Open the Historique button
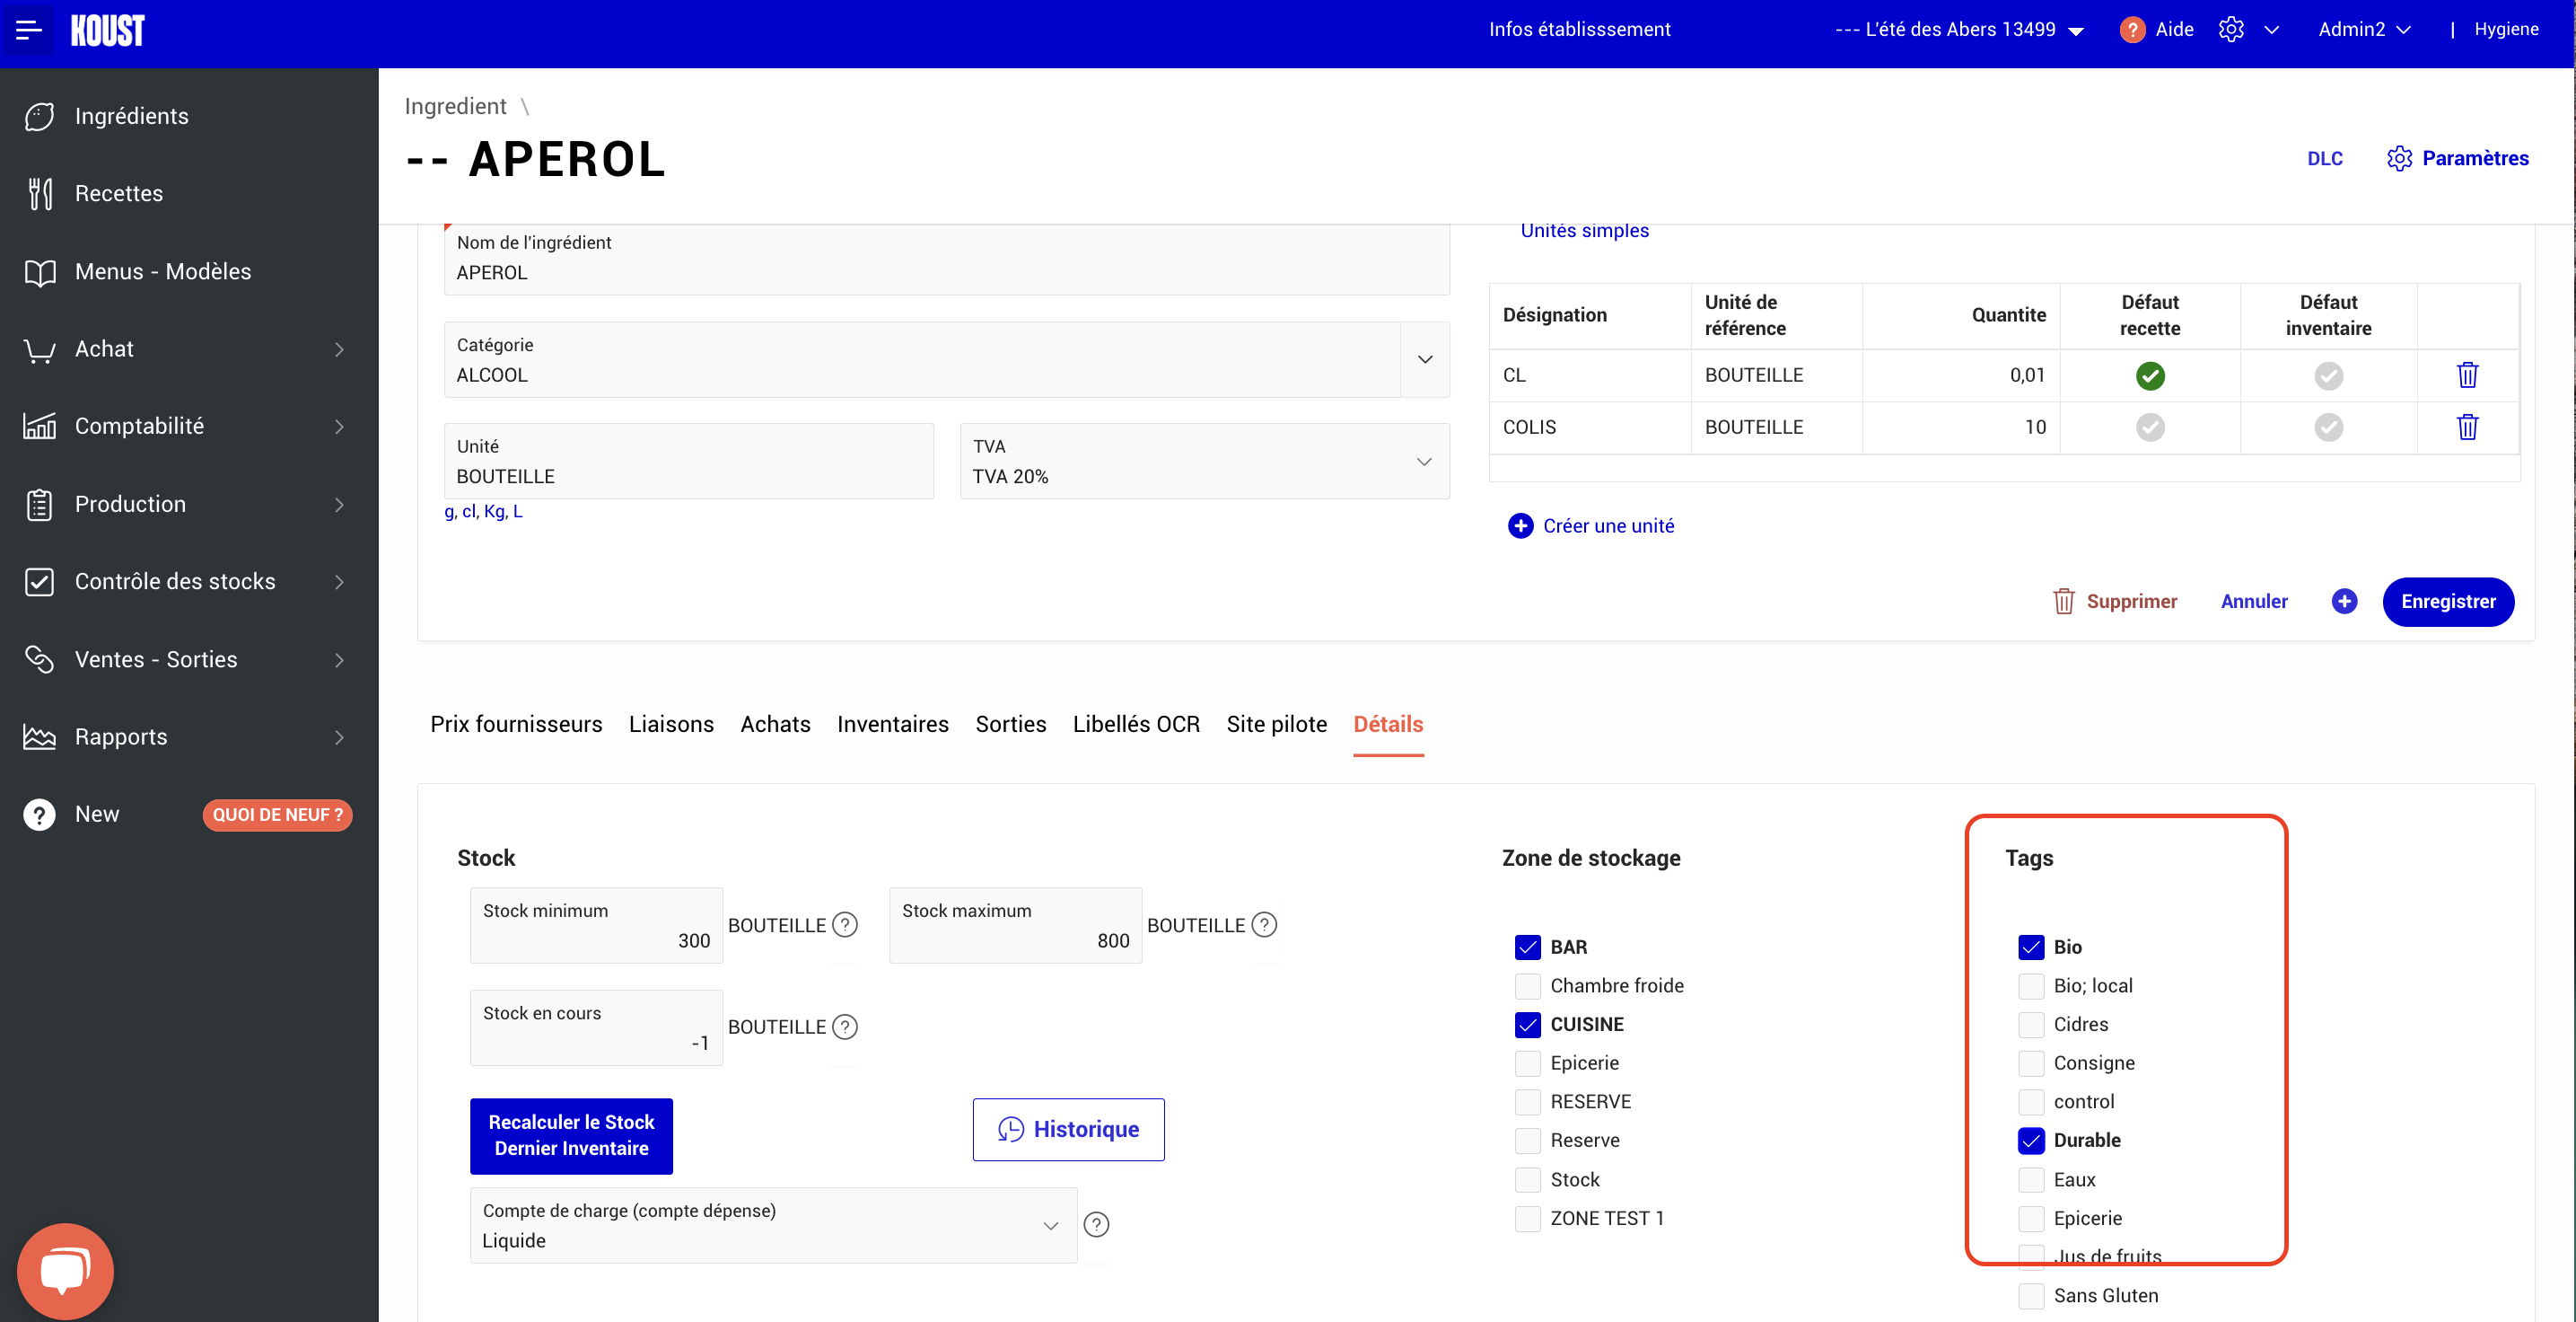 click(1068, 1129)
